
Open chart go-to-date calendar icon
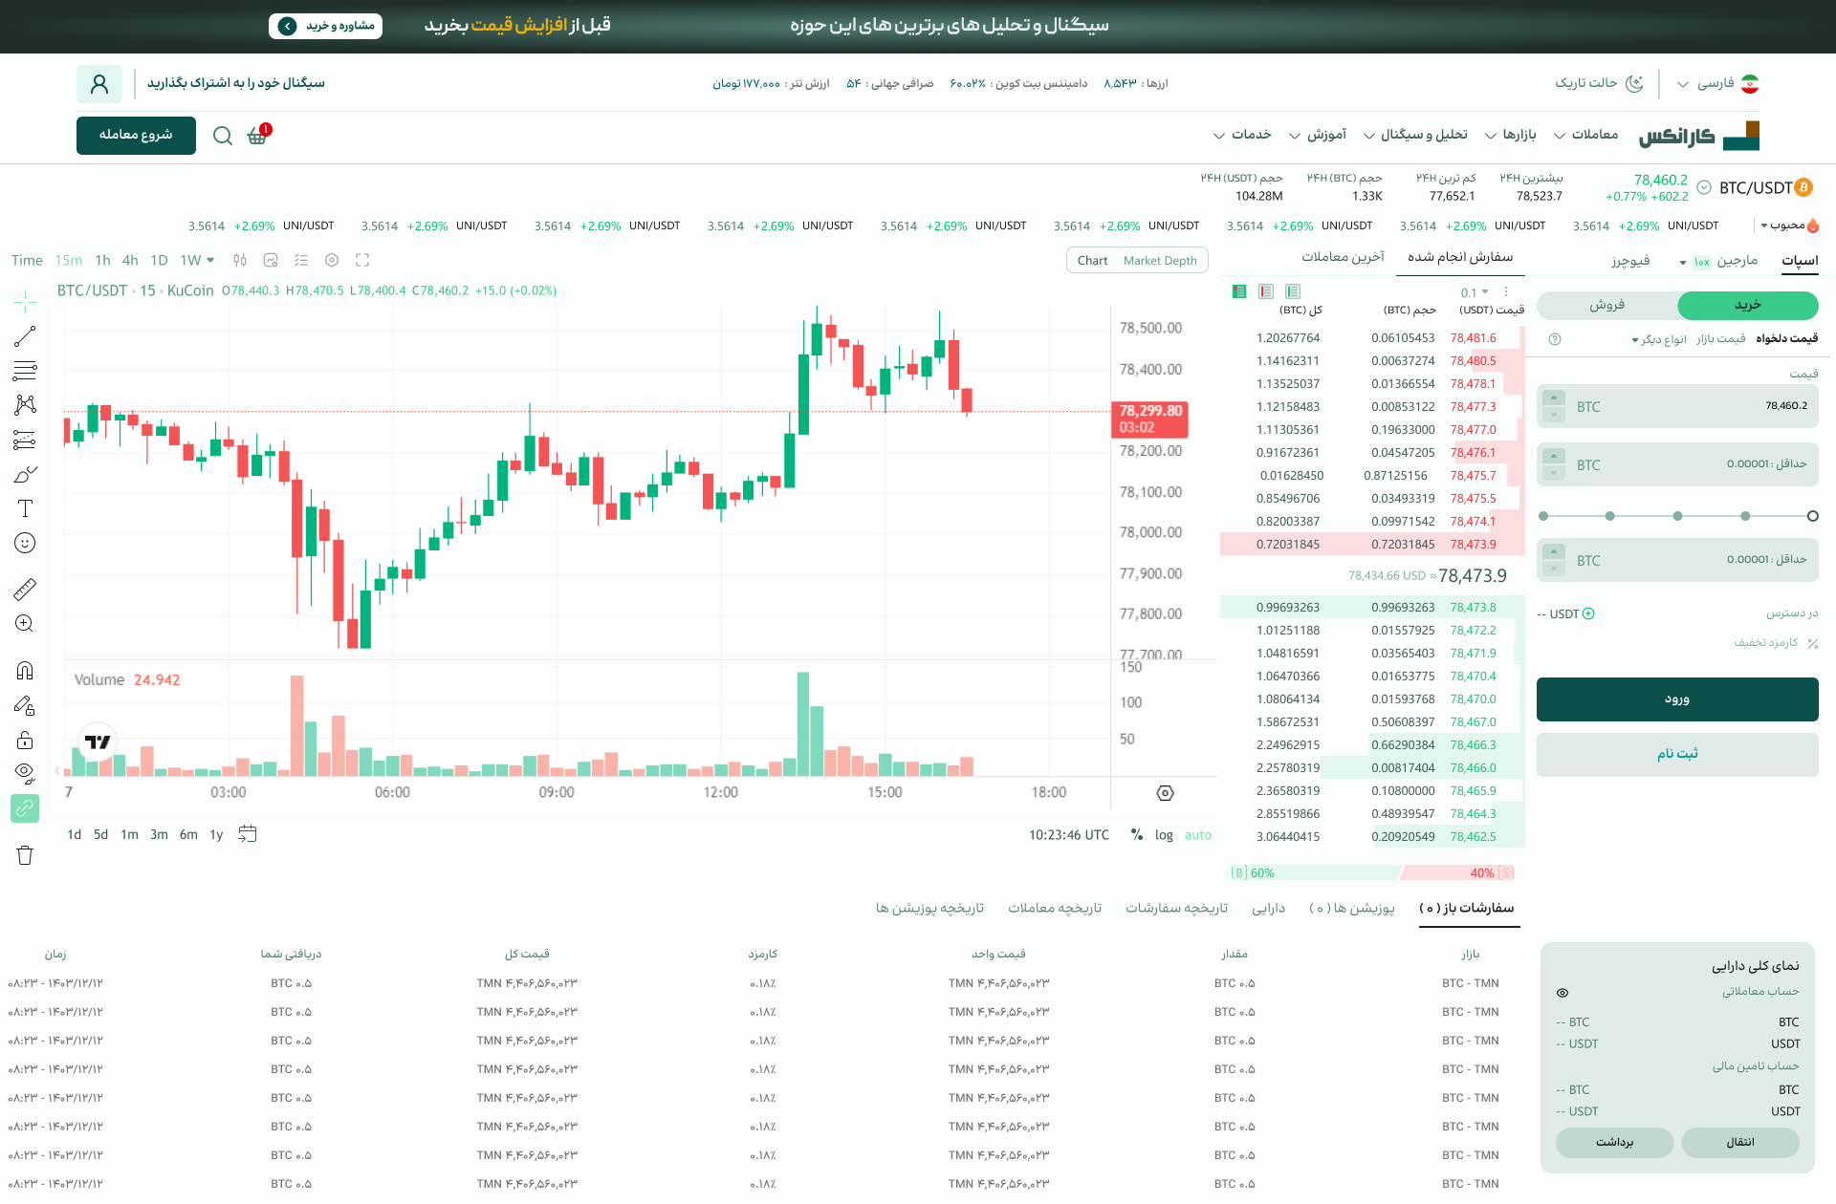[248, 834]
